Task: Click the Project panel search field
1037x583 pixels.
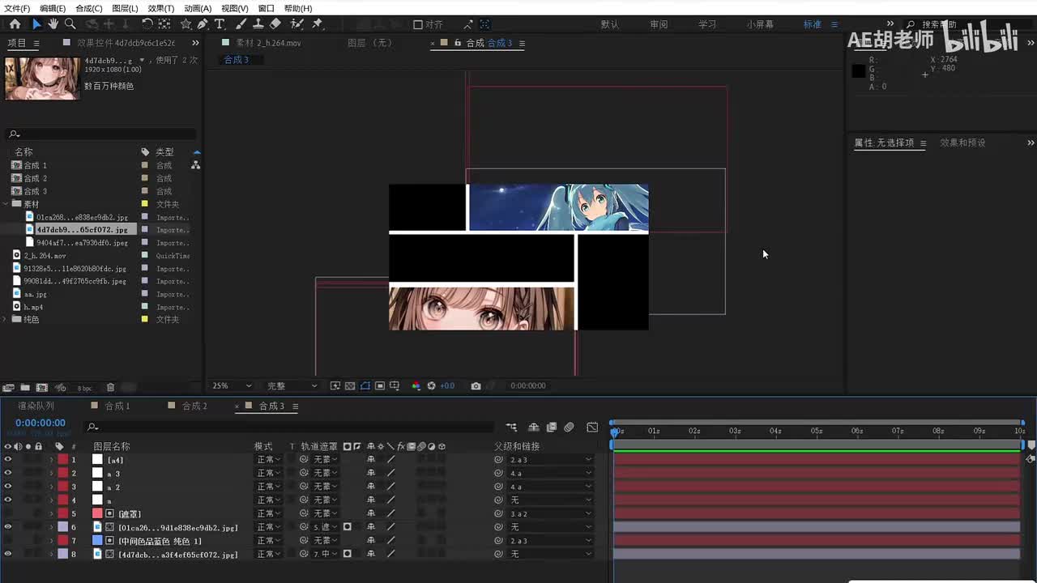Action: [100, 134]
